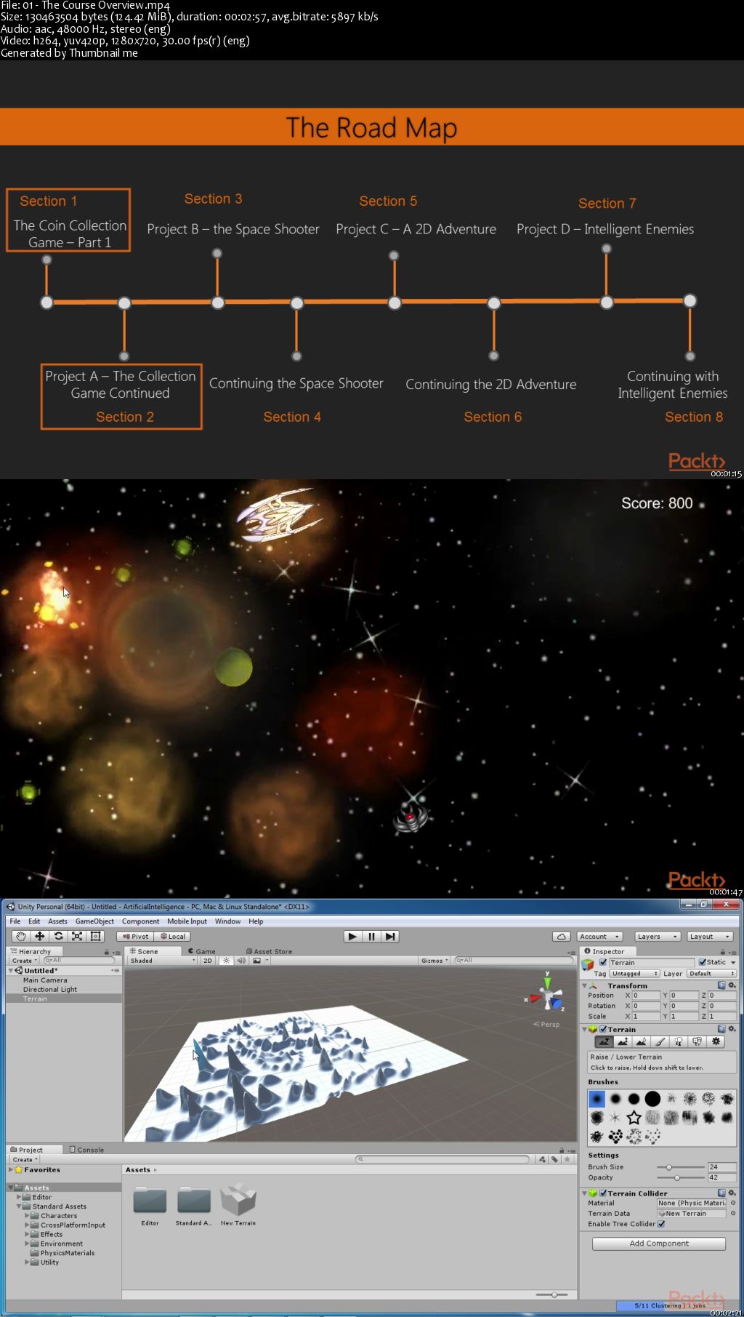
Task: Open the Shaded draw mode dropdown
Action: pos(163,960)
